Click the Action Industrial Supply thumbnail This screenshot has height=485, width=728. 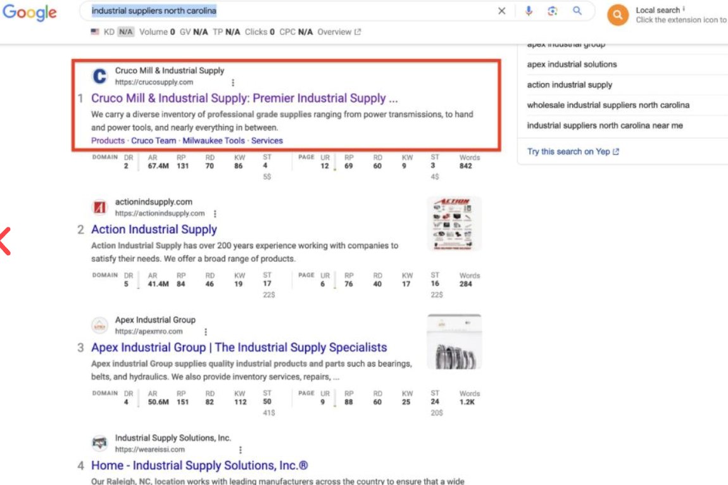click(x=454, y=224)
